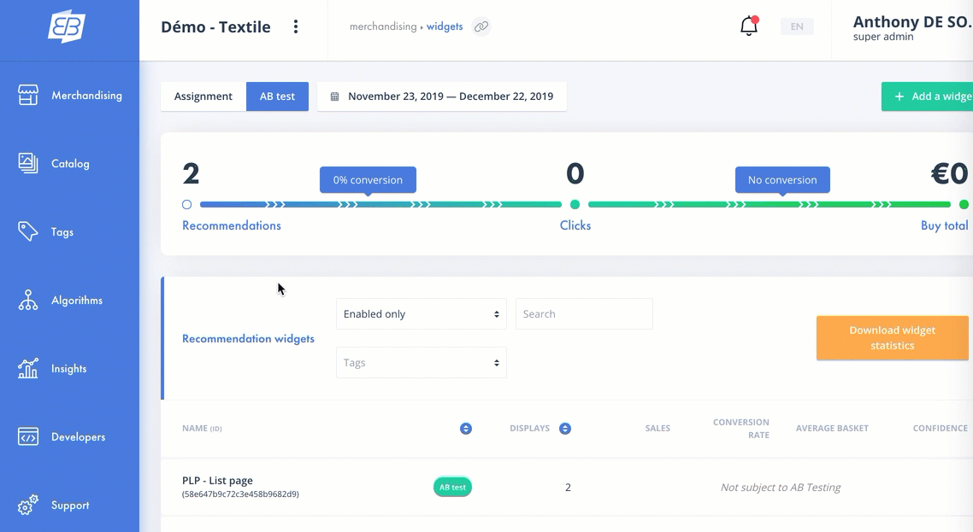
Task: Switch to the Assignment tab
Action: pos(203,96)
